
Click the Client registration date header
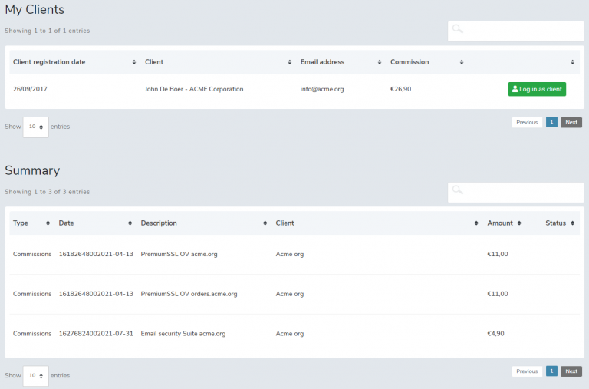tap(49, 62)
